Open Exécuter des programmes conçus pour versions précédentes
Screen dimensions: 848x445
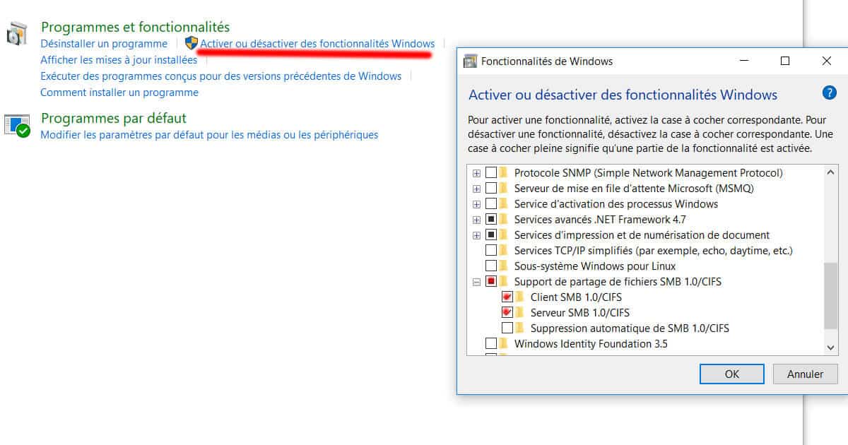(x=221, y=76)
